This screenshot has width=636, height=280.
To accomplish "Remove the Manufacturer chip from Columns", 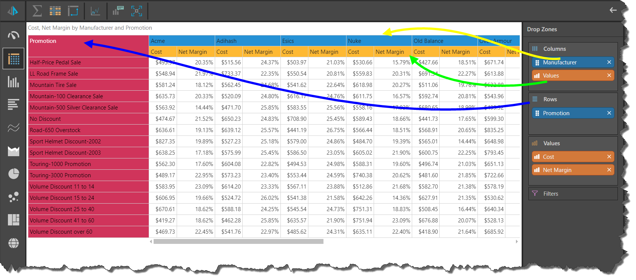I will (609, 62).
